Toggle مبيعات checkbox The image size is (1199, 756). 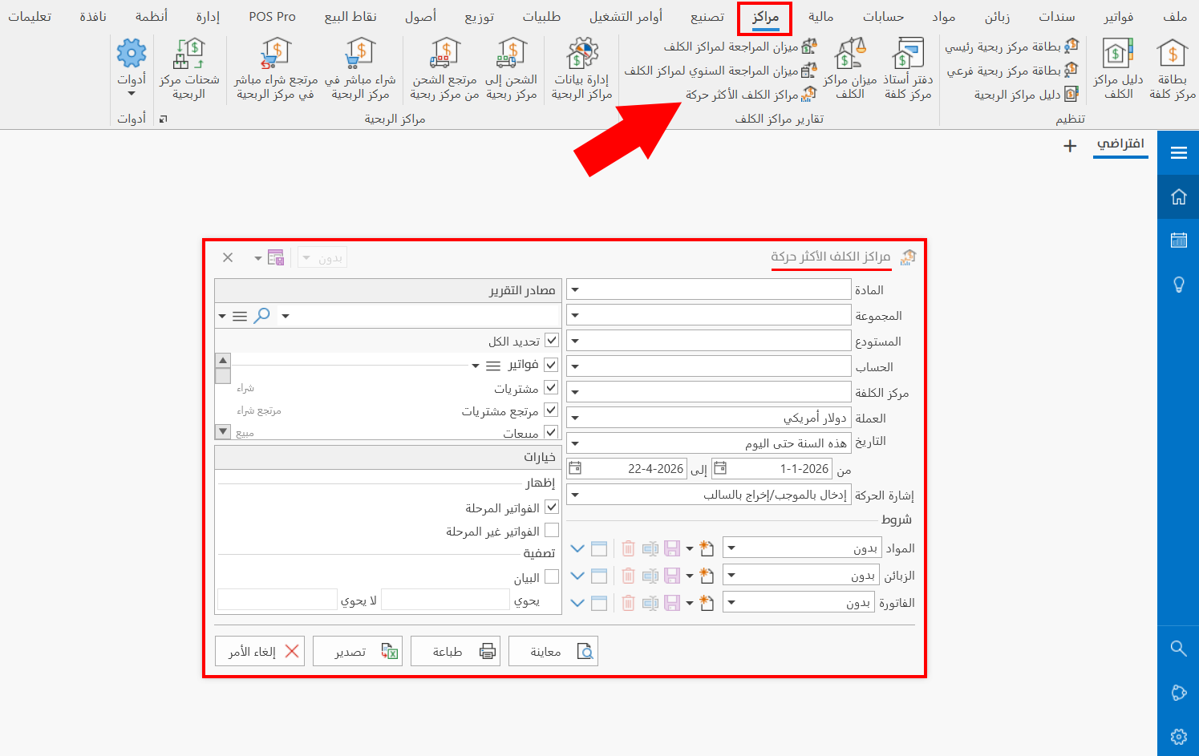(551, 432)
